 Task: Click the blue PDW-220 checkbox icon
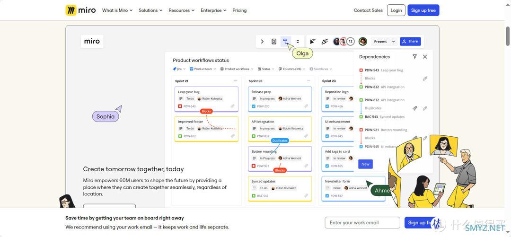click(254, 106)
